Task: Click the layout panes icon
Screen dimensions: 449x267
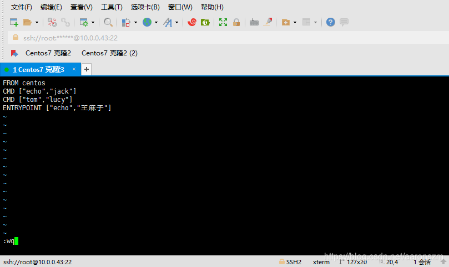Action: point(306,22)
